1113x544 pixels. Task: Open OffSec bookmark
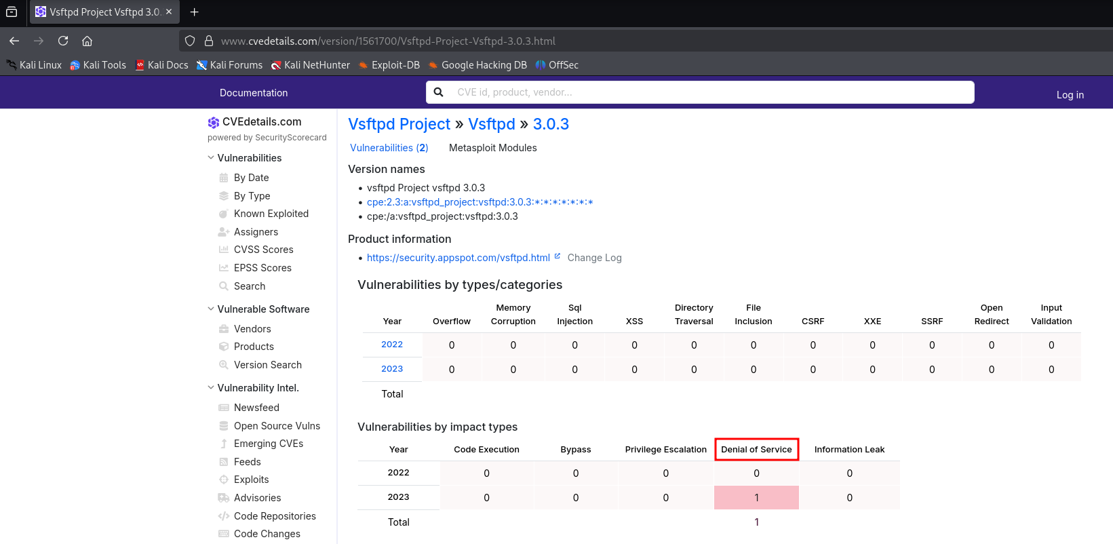(557, 65)
